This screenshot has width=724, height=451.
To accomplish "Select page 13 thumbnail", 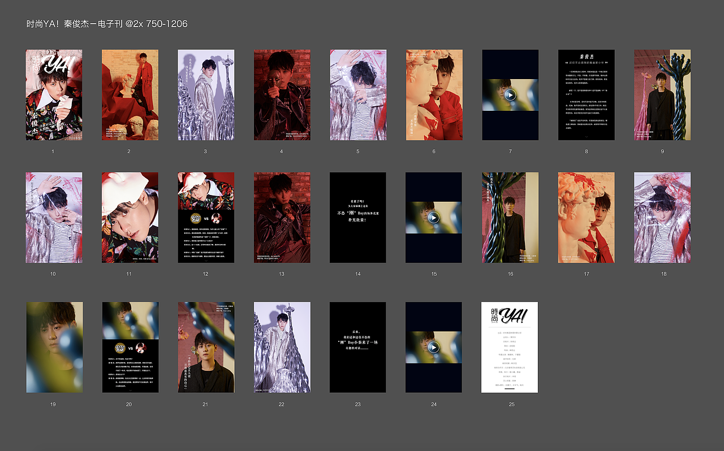I will tap(282, 218).
